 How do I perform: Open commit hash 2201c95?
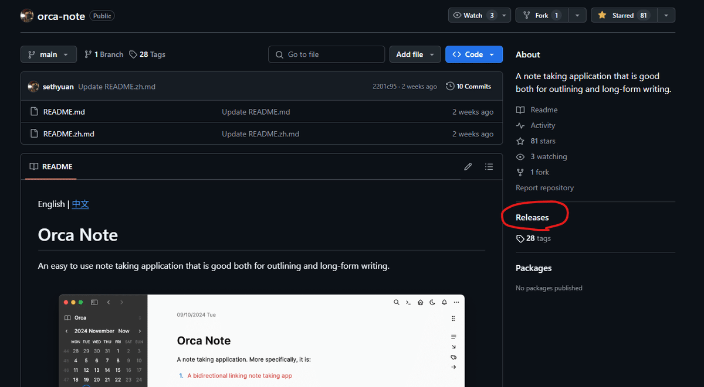385,87
